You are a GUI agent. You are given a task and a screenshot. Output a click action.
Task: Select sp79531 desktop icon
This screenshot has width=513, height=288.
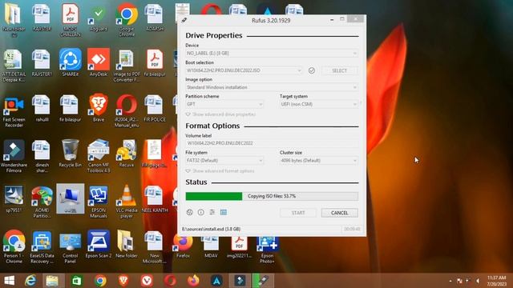point(14,199)
